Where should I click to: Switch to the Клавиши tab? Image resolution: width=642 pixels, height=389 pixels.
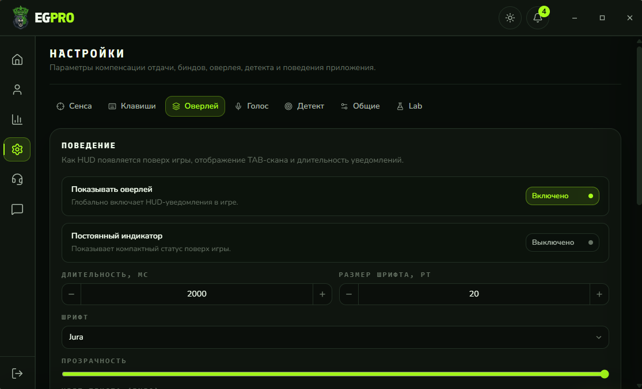coord(132,106)
